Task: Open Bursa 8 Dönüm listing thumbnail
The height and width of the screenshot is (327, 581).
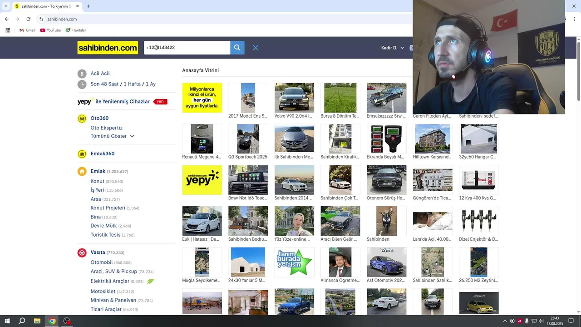Action: [340, 98]
